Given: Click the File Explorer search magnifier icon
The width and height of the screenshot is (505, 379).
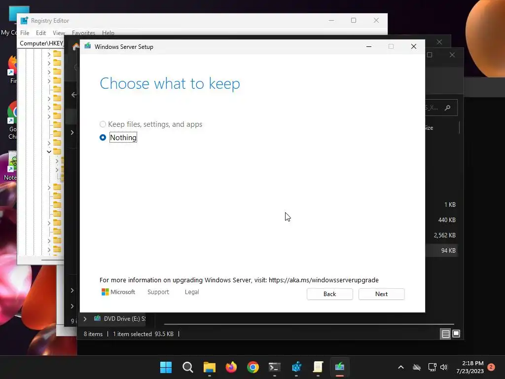Looking at the screenshot, I should tap(447, 108).
